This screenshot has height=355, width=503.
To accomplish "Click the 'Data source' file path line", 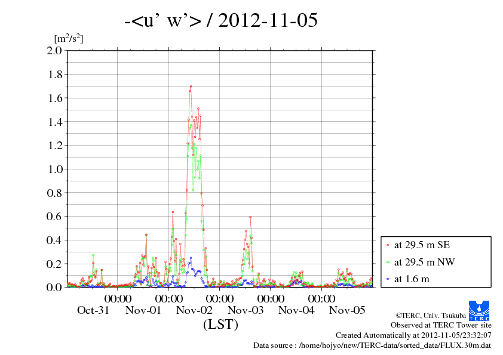I will click(372, 345).
